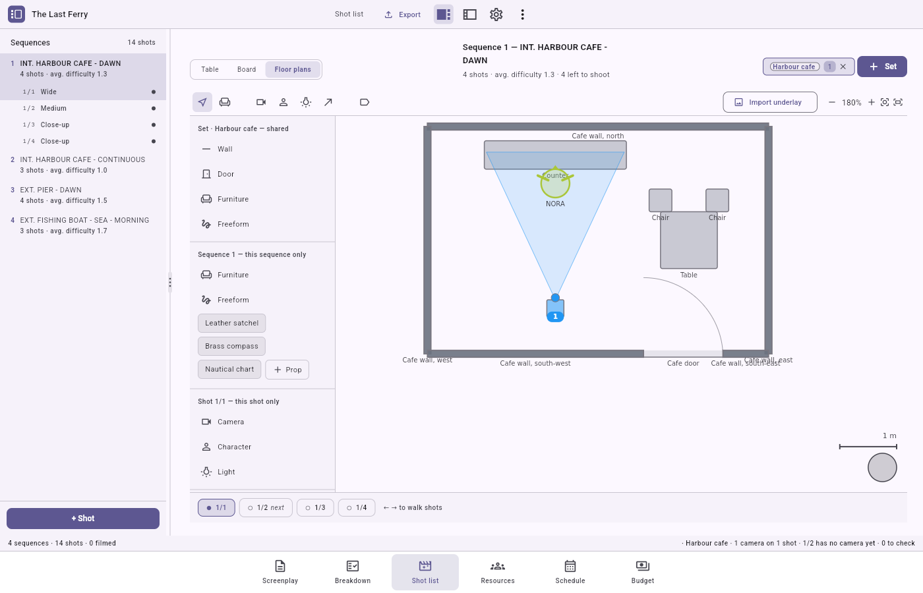
Task: Add a shared Door element
Action: point(262,175)
